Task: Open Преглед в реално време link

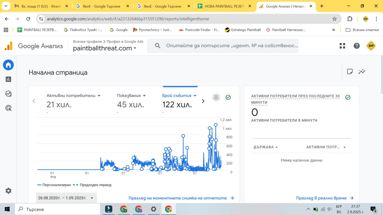Action: coord(325,198)
